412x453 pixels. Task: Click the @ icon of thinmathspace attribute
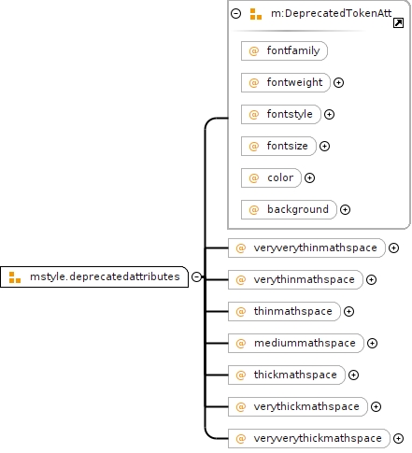coord(241,311)
